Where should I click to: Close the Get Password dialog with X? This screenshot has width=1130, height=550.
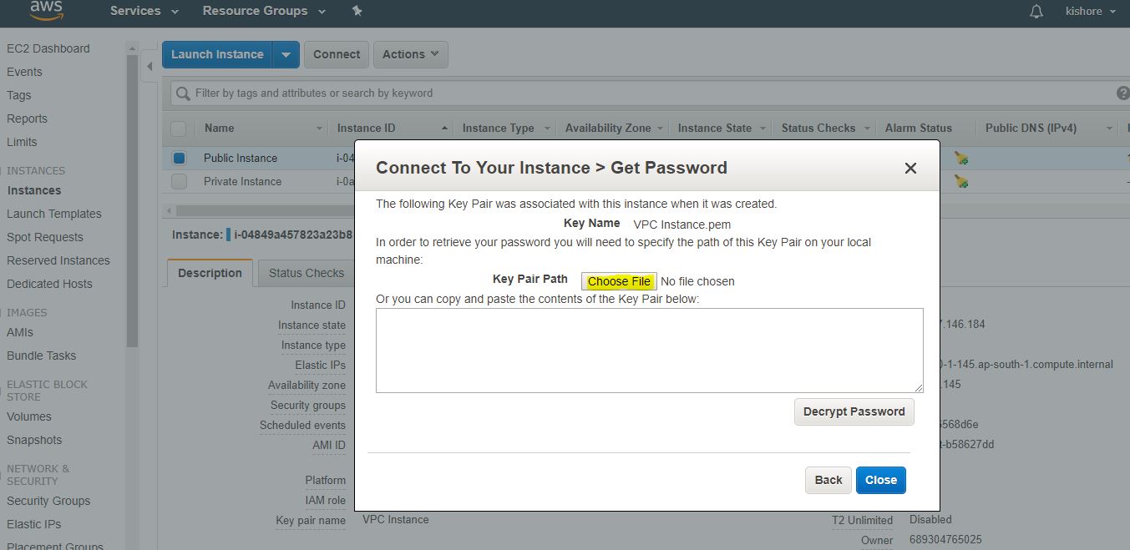coord(910,169)
